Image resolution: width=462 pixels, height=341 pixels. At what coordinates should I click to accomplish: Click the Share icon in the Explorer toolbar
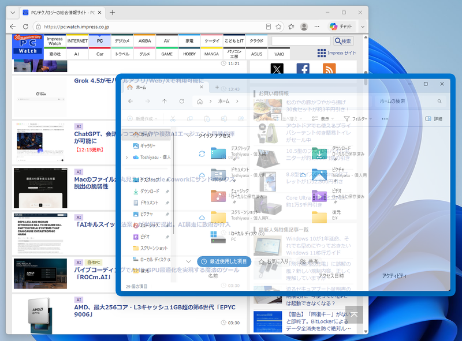(241, 119)
